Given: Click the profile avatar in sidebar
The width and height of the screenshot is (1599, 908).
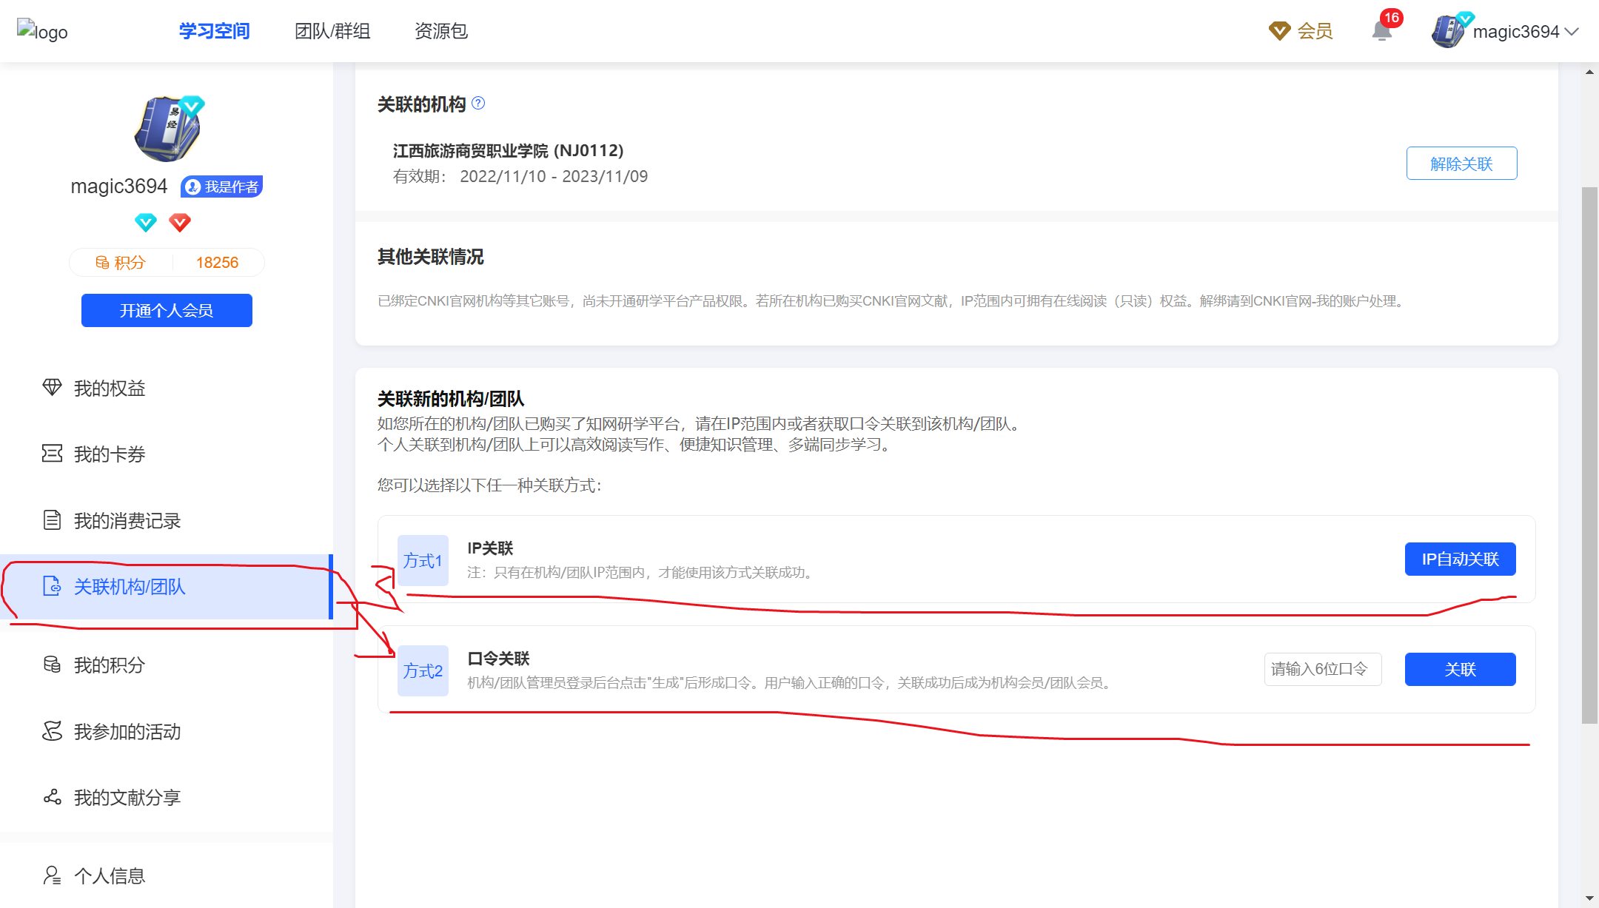Looking at the screenshot, I should tap(169, 128).
